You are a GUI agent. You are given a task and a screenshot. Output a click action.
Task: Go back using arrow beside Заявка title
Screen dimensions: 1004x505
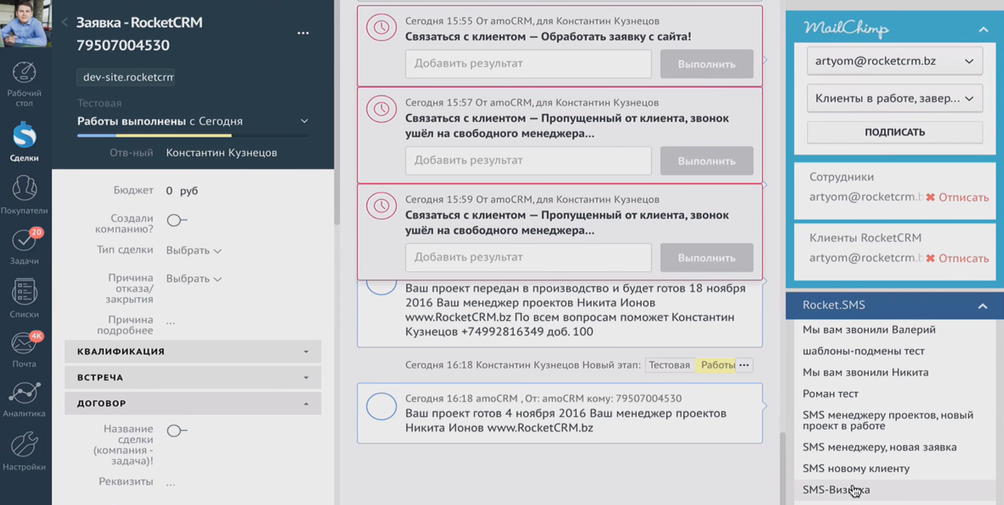click(65, 22)
